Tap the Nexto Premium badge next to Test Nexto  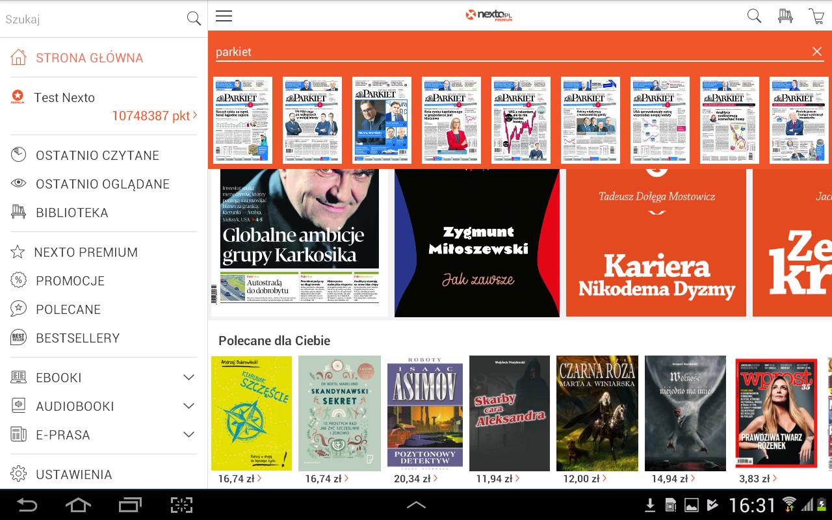pos(18,97)
